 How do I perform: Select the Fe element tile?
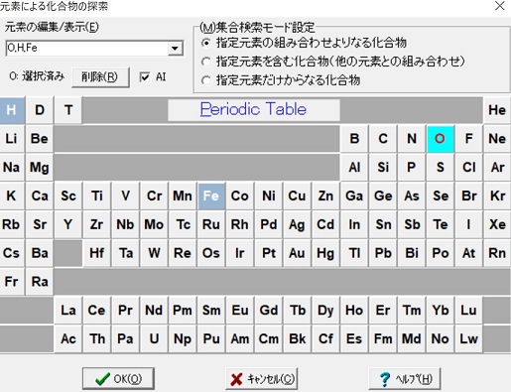click(211, 196)
